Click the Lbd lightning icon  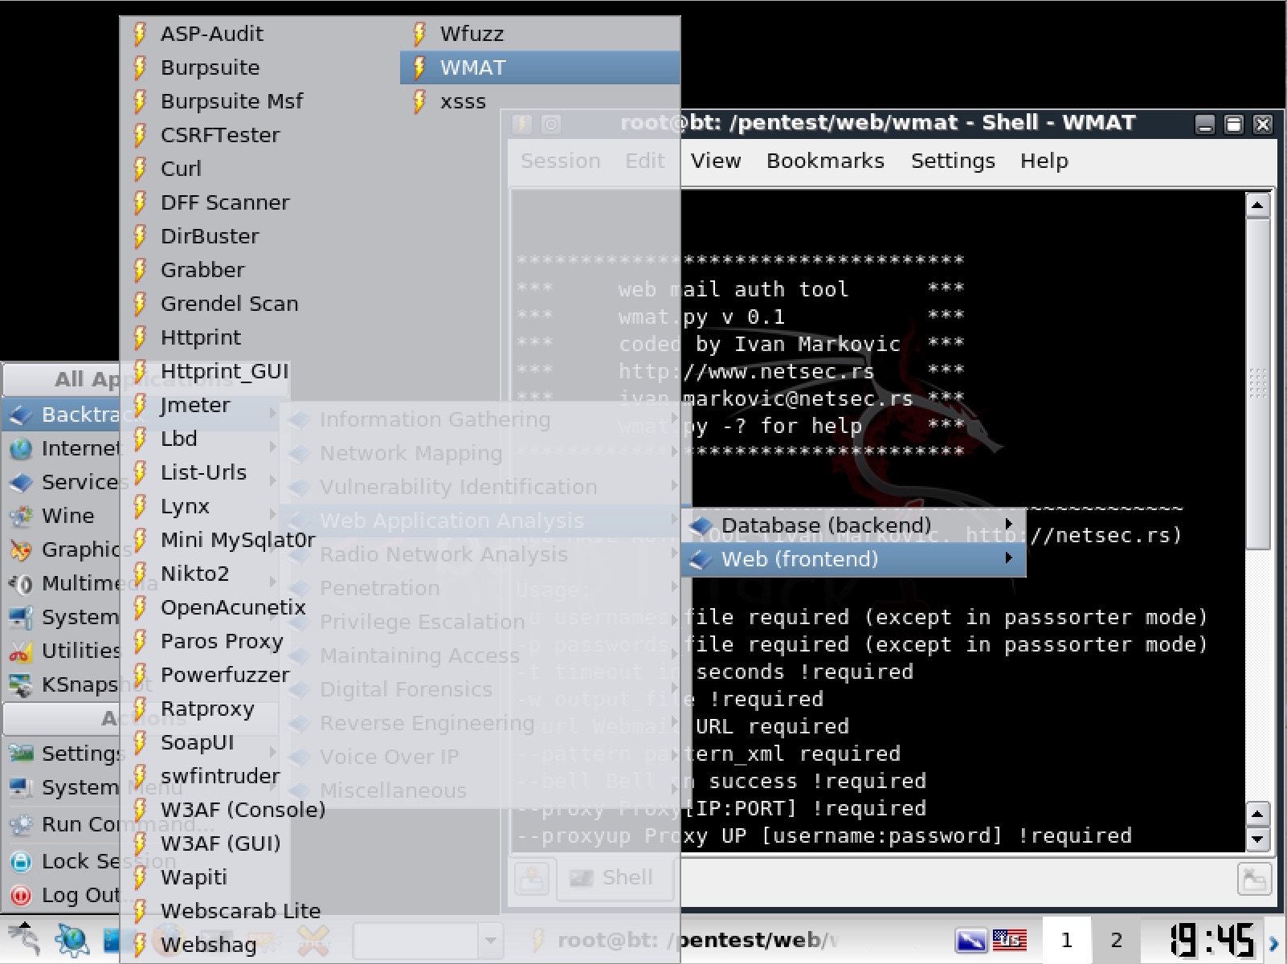pos(140,439)
